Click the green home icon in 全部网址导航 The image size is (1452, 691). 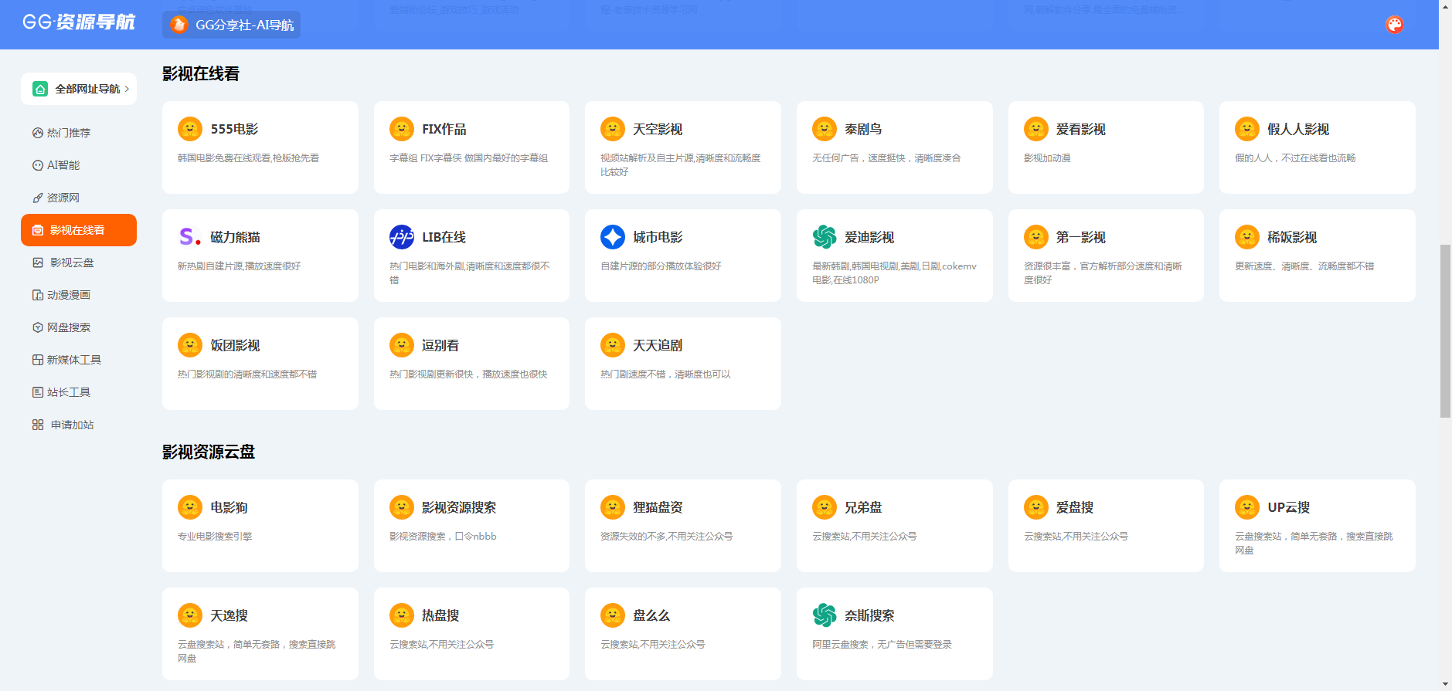pyautogui.click(x=40, y=89)
